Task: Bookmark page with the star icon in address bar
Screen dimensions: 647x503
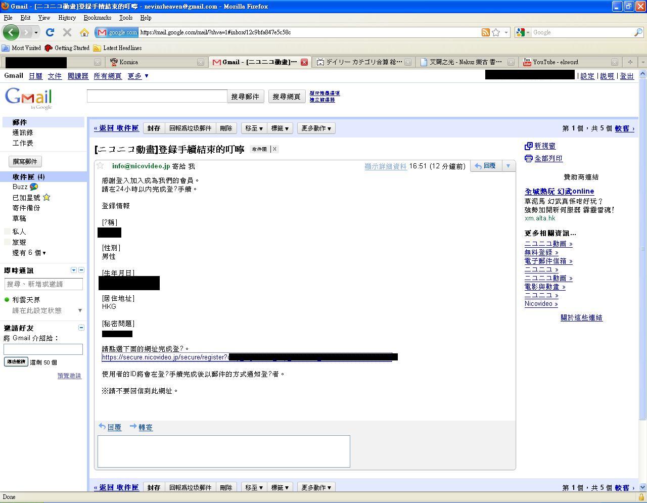Action: pyautogui.click(x=496, y=32)
